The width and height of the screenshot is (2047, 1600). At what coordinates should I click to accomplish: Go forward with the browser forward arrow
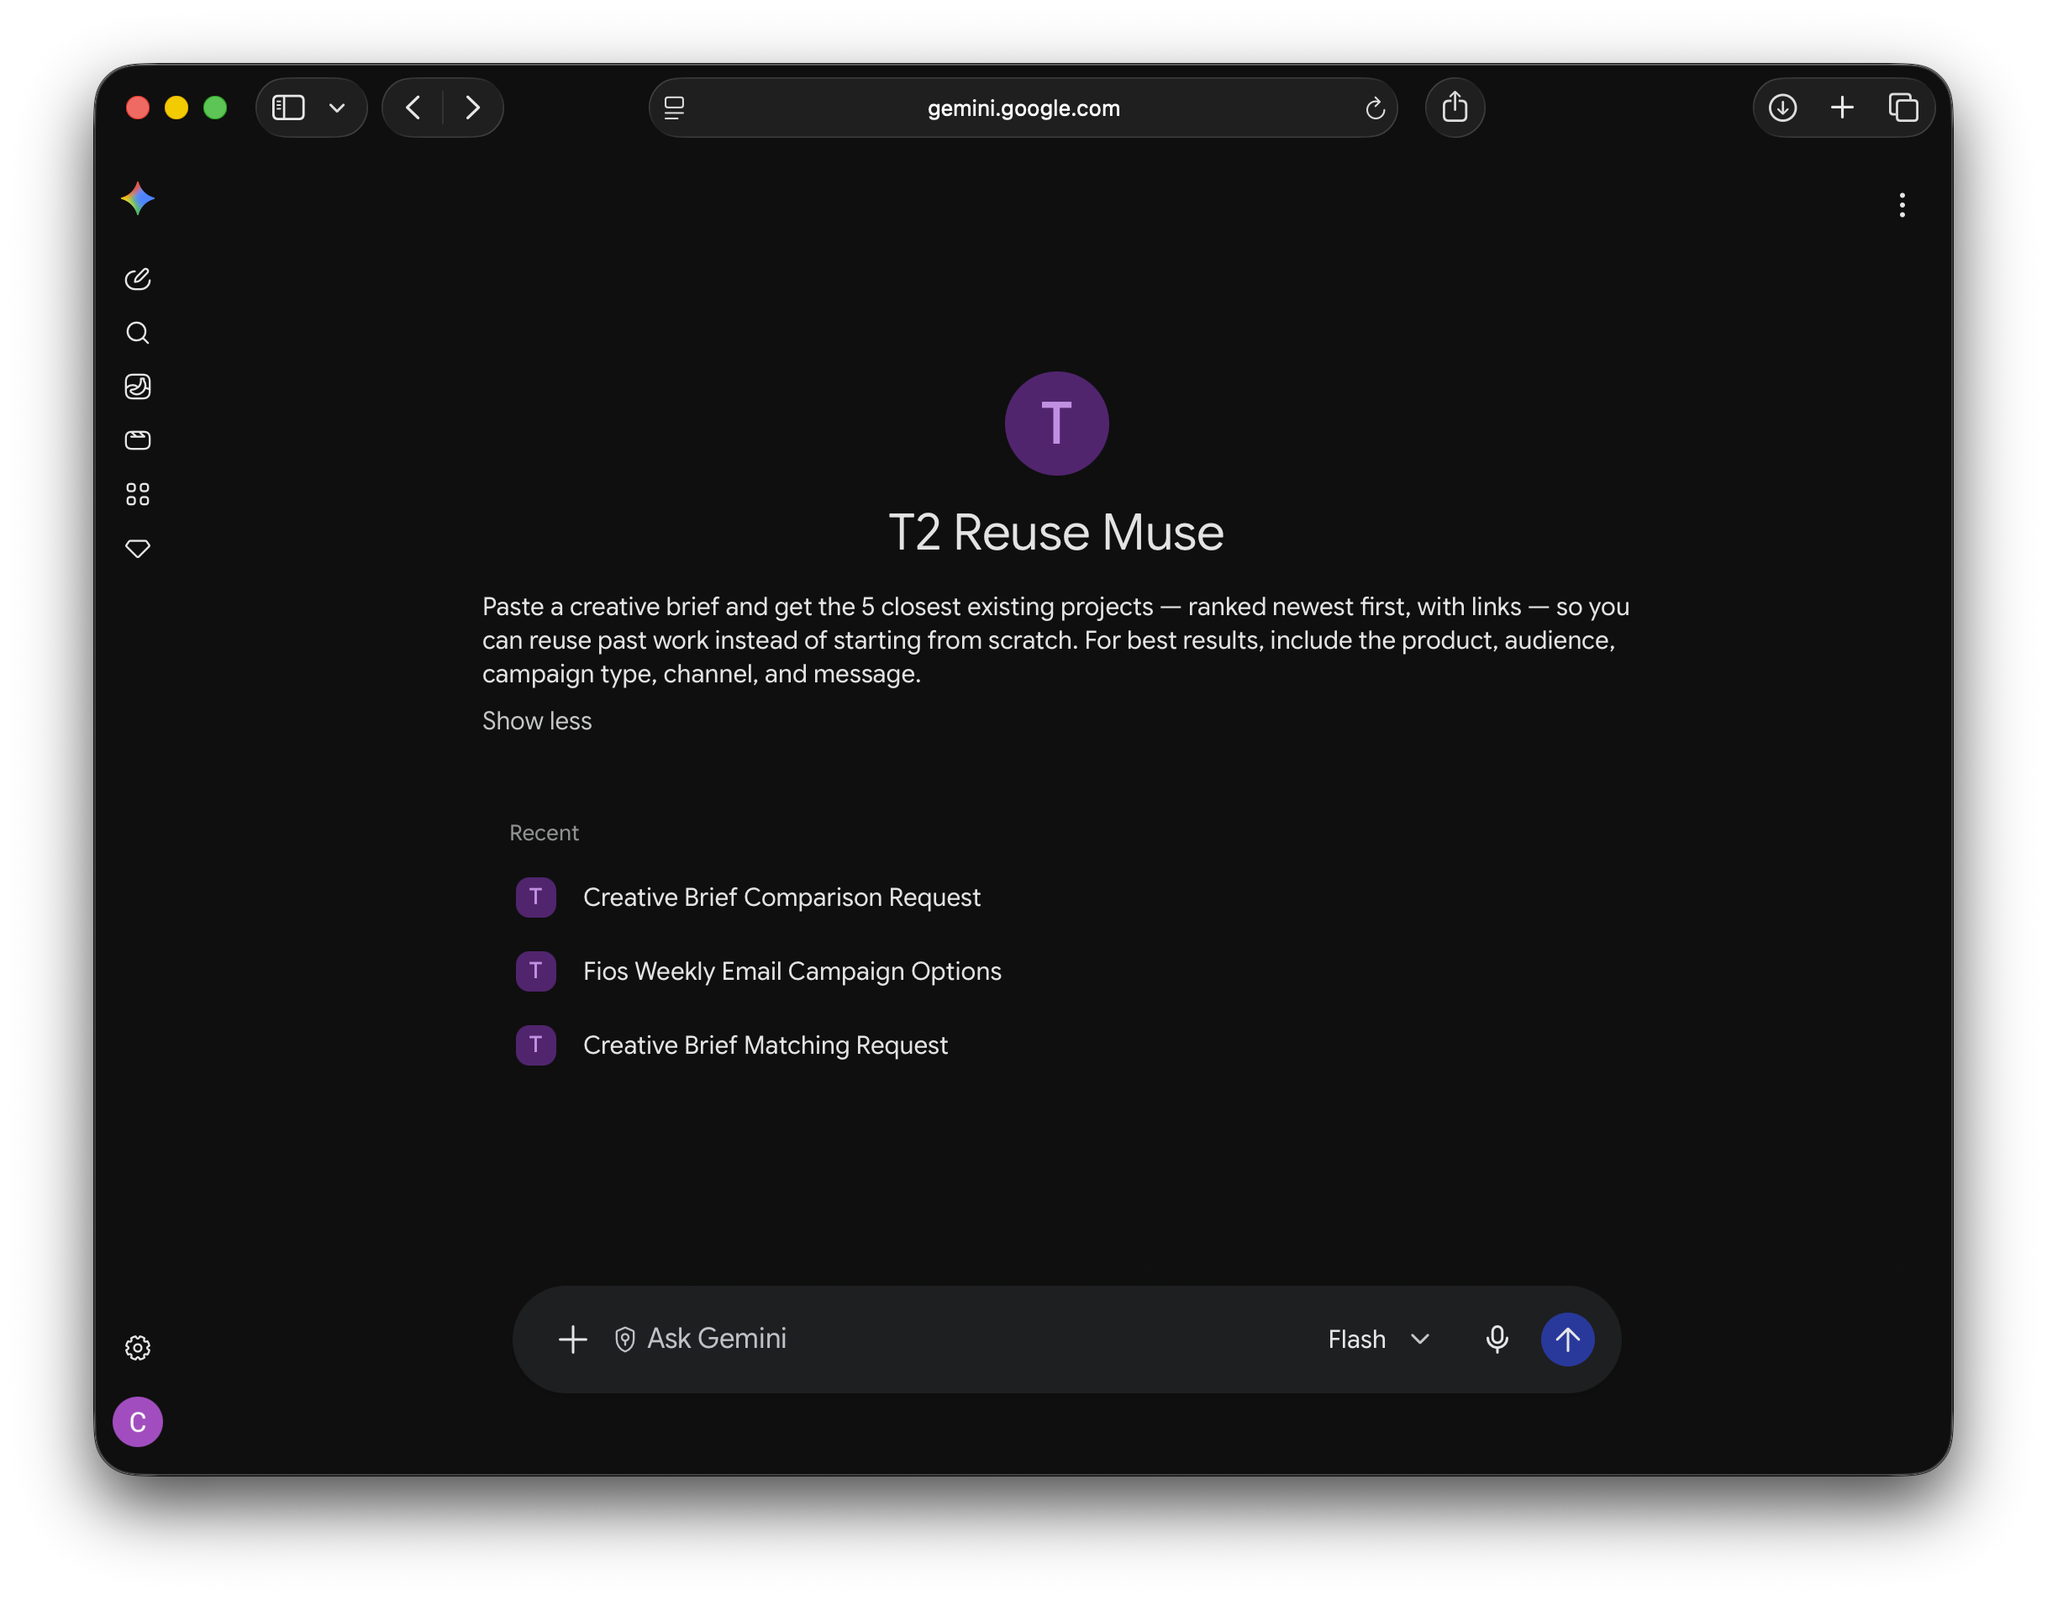(x=472, y=108)
